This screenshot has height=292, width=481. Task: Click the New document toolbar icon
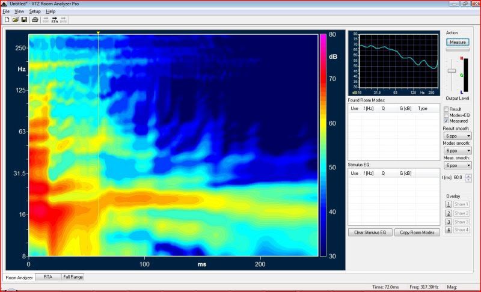7,20
